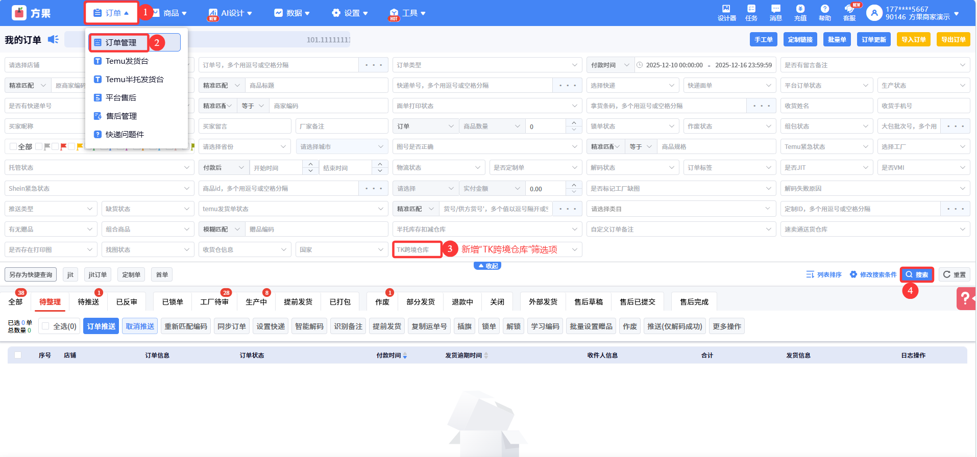Screen dimensions: 977x457
Task: Click the ellipsis beside the 货号/供方货号 field
Action: (x=568, y=209)
